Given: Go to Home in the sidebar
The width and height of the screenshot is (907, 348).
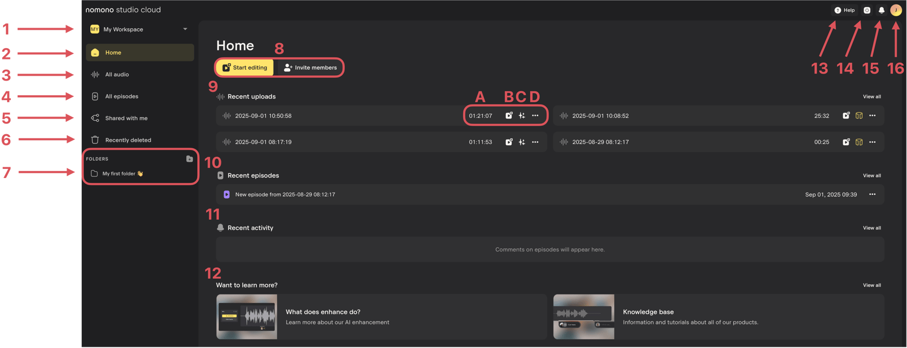Looking at the screenshot, I should [140, 52].
